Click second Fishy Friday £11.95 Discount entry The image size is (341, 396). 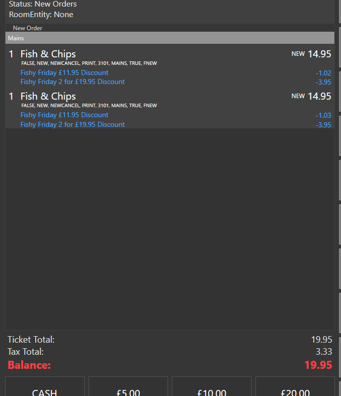coord(64,115)
